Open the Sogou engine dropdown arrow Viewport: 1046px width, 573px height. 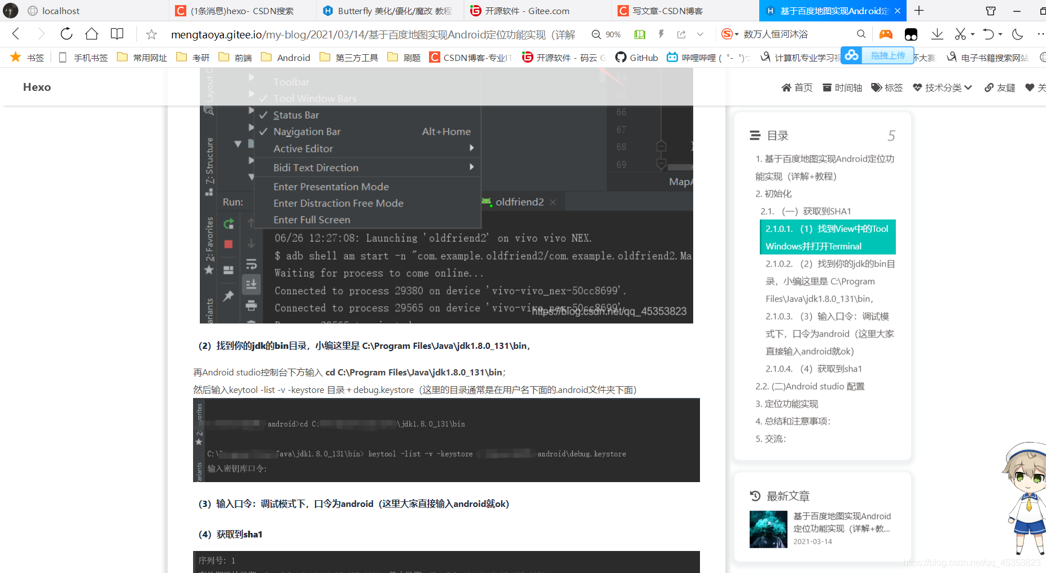click(x=737, y=34)
